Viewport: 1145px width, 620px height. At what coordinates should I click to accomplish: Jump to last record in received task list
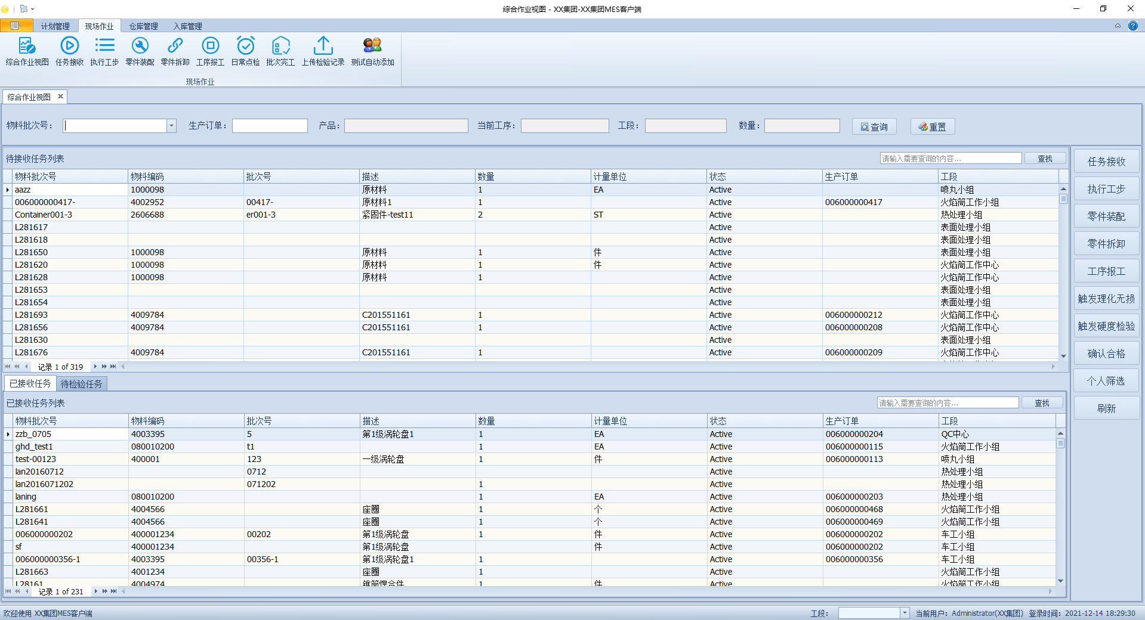coord(114,591)
